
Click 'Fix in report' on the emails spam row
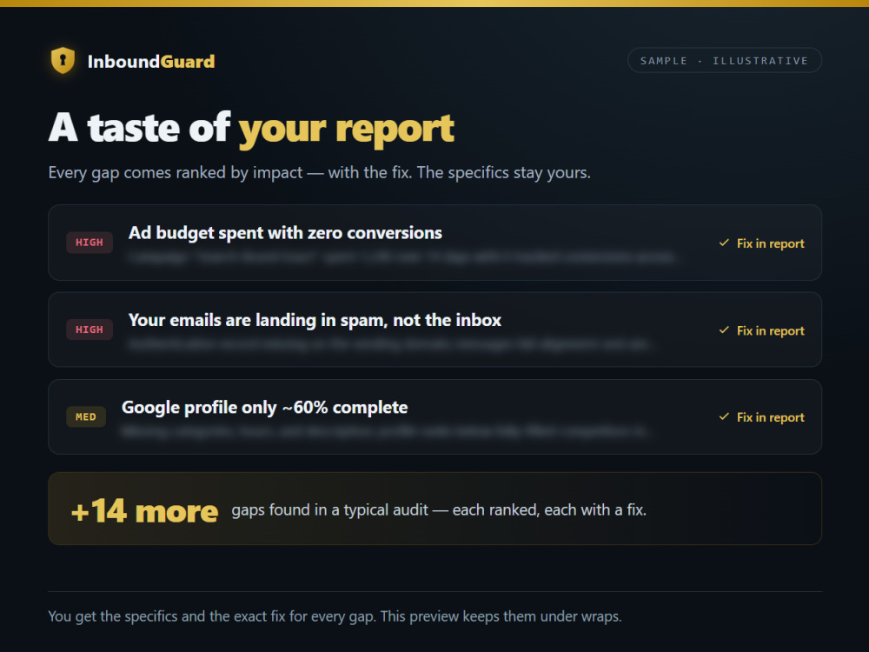pyautogui.click(x=770, y=330)
